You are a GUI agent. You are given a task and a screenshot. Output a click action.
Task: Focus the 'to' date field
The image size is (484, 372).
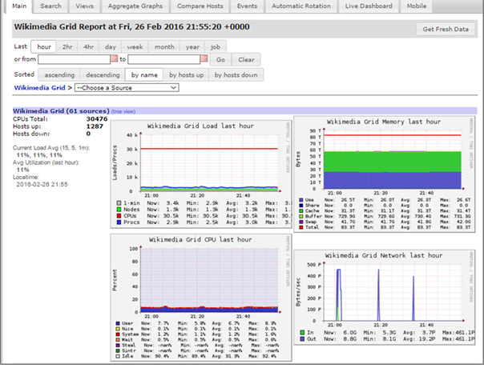click(164, 59)
